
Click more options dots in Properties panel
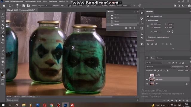(x=173, y=48)
